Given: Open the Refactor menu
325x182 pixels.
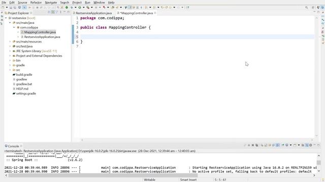Looking at the screenshot, I should click(x=36, y=3).
